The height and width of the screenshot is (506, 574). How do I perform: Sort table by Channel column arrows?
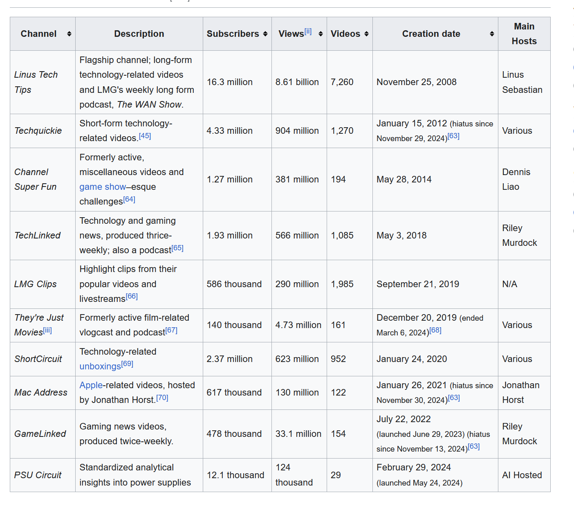tap(69, 34)
